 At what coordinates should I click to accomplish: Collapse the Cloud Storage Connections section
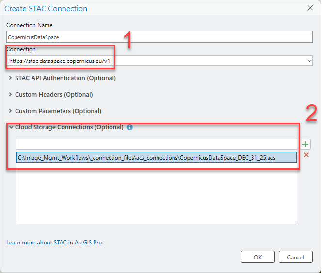click(x=11, y=128)
